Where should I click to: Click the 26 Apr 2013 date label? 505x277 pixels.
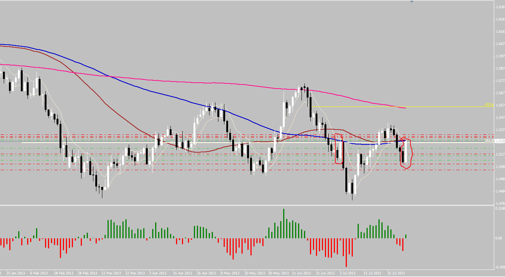point(207,273)
